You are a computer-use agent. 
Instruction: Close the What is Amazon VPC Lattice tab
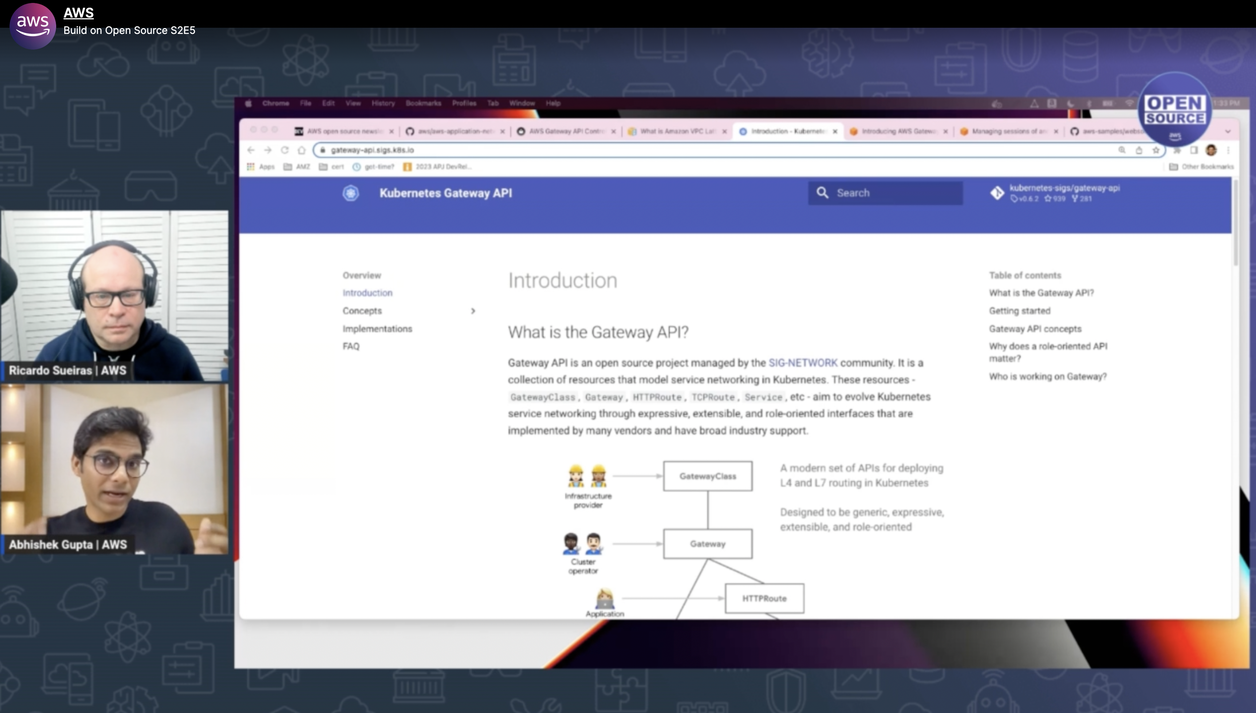pos(724,131)
